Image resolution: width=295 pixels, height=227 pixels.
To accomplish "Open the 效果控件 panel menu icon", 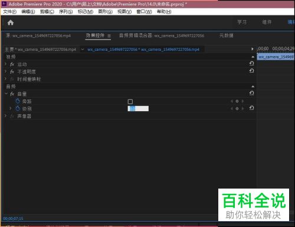I will tap(109, 36).
